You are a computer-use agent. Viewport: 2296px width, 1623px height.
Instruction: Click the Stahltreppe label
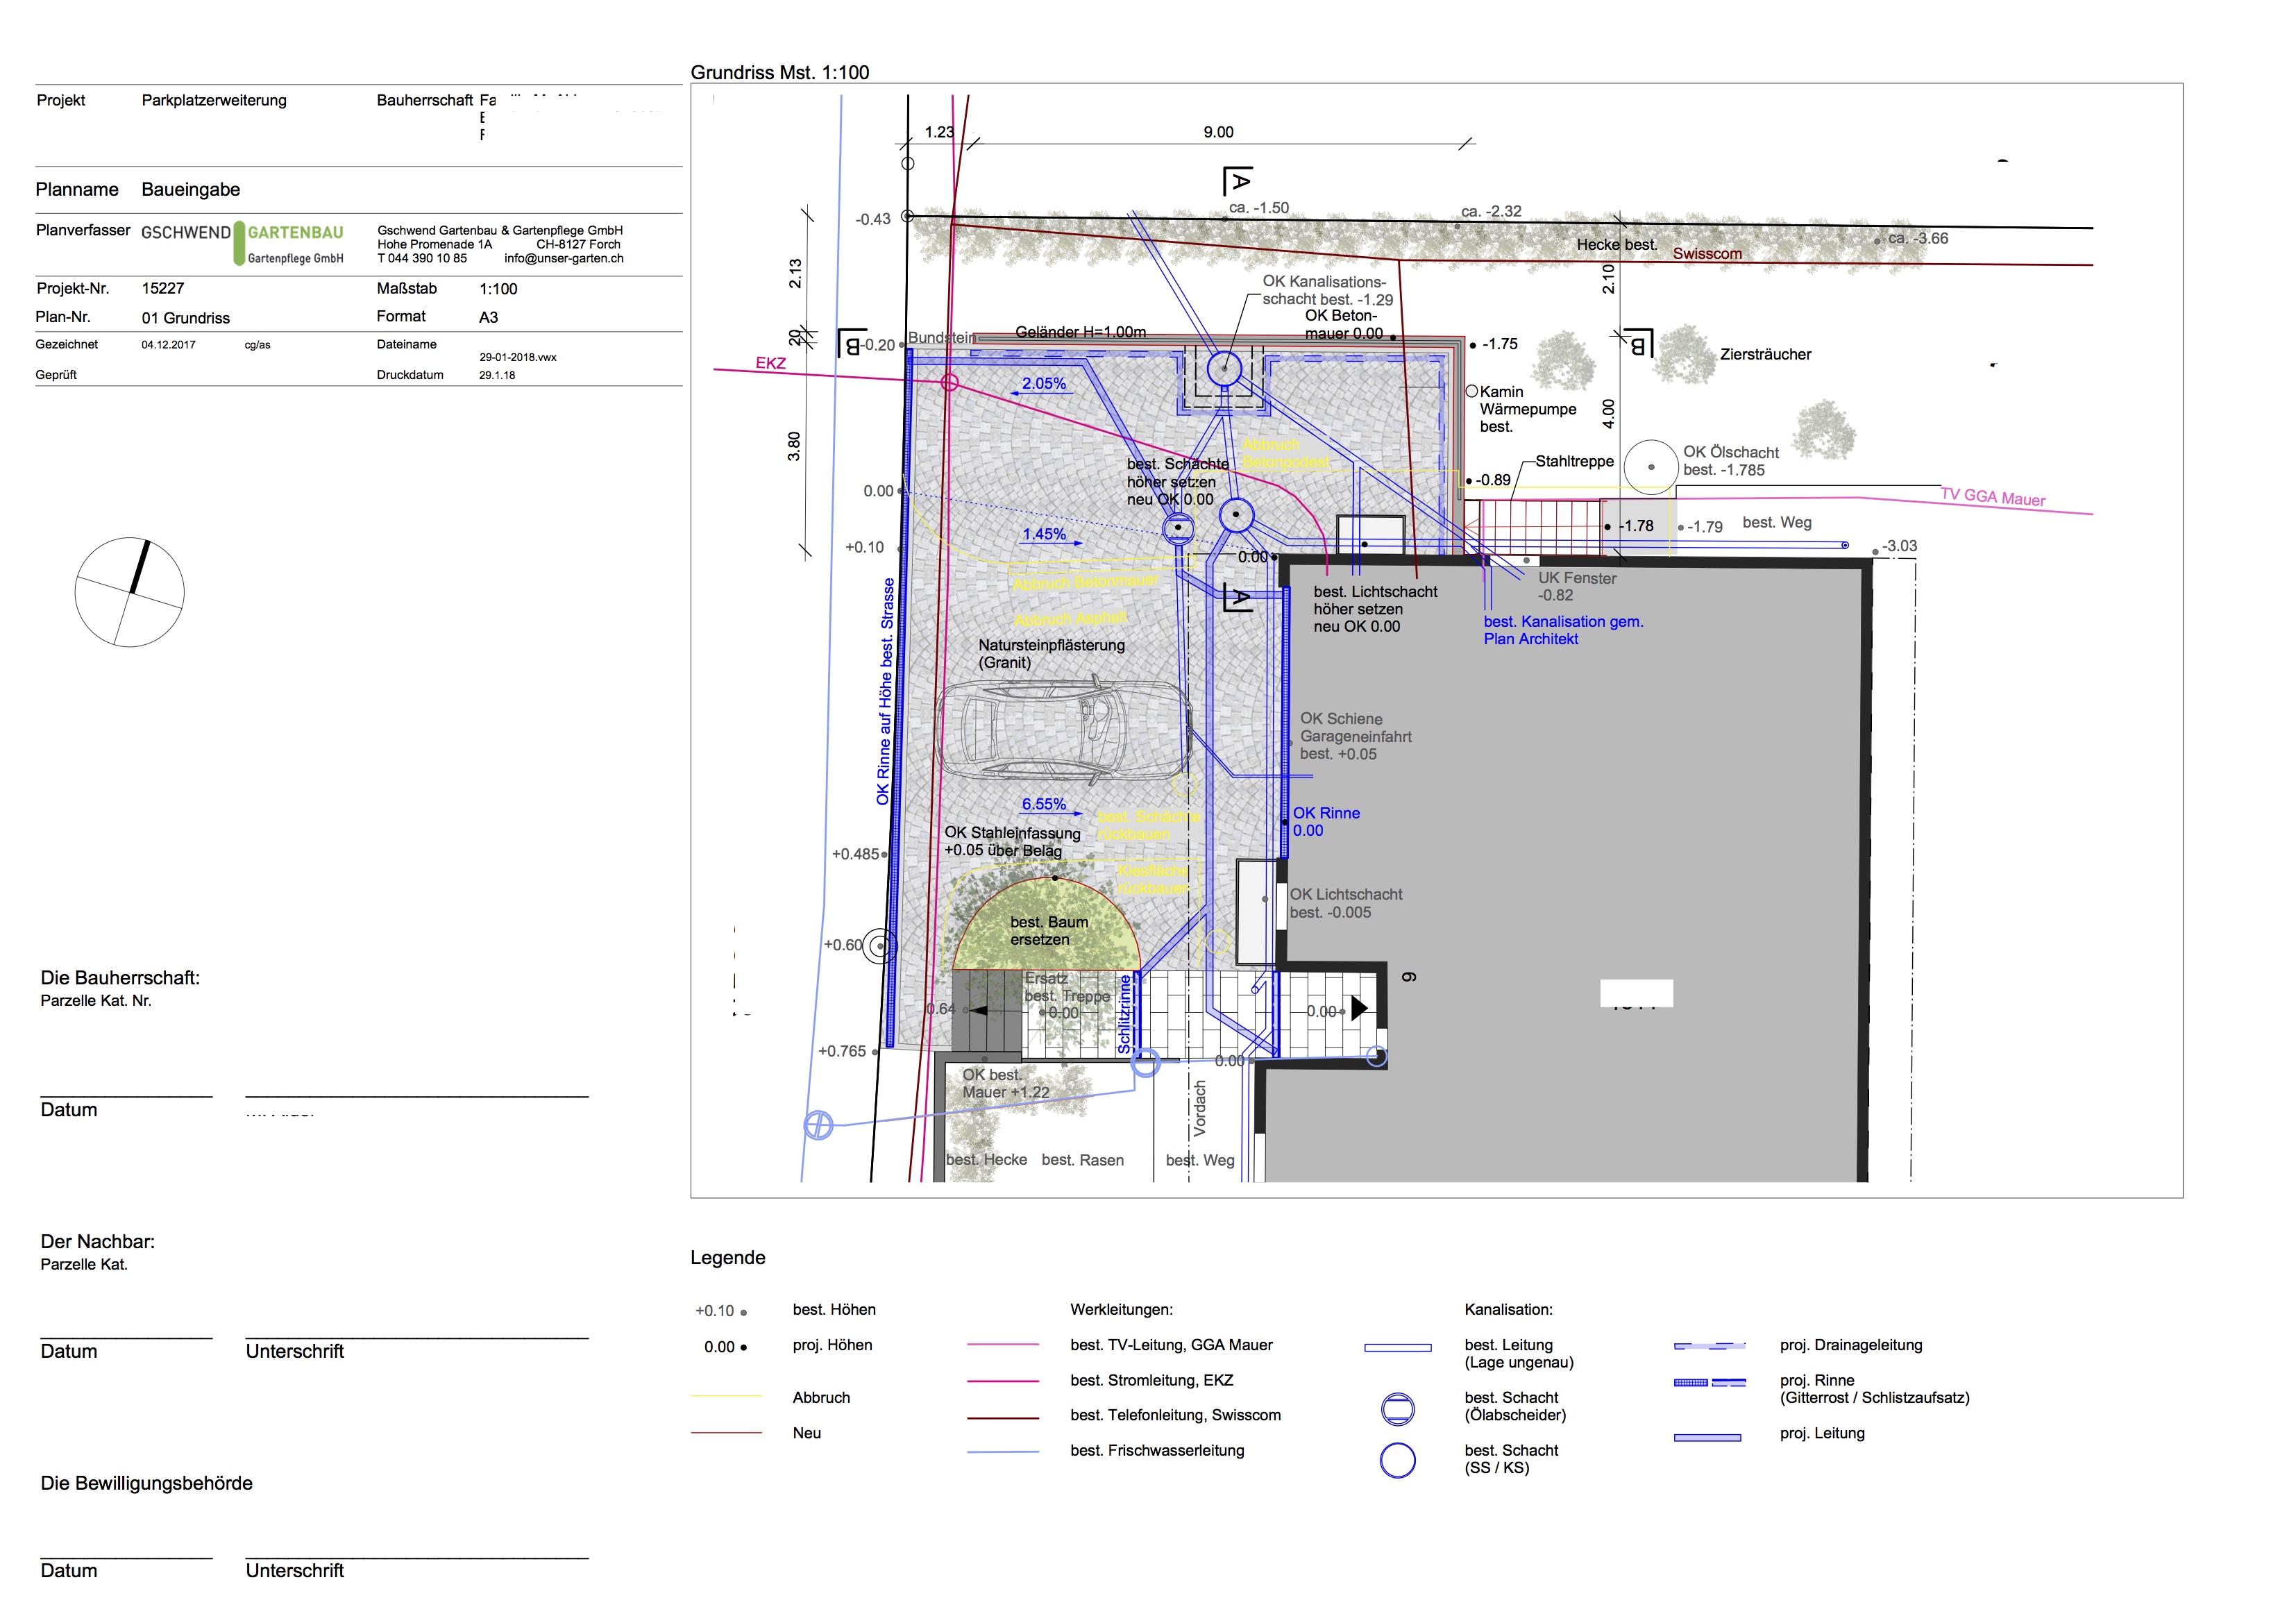coord(1574,461)
